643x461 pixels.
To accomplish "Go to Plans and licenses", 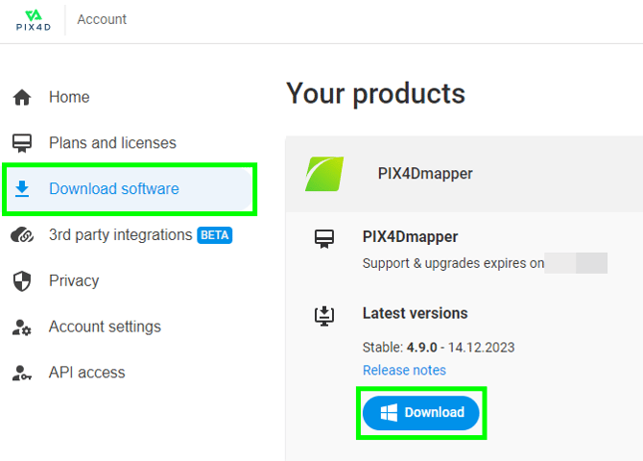I will tap(112, 143).
